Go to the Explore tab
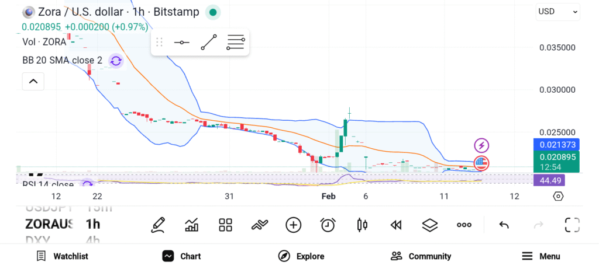Image resolution: width=599 pixels, height=269 pixels. [302, 256]
